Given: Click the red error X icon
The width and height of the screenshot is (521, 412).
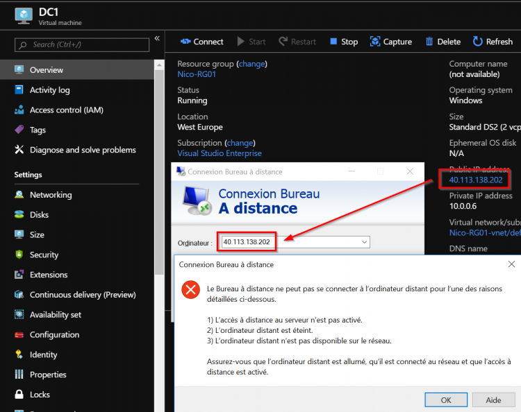Looking at the screenshot, I should coord(191,290).
